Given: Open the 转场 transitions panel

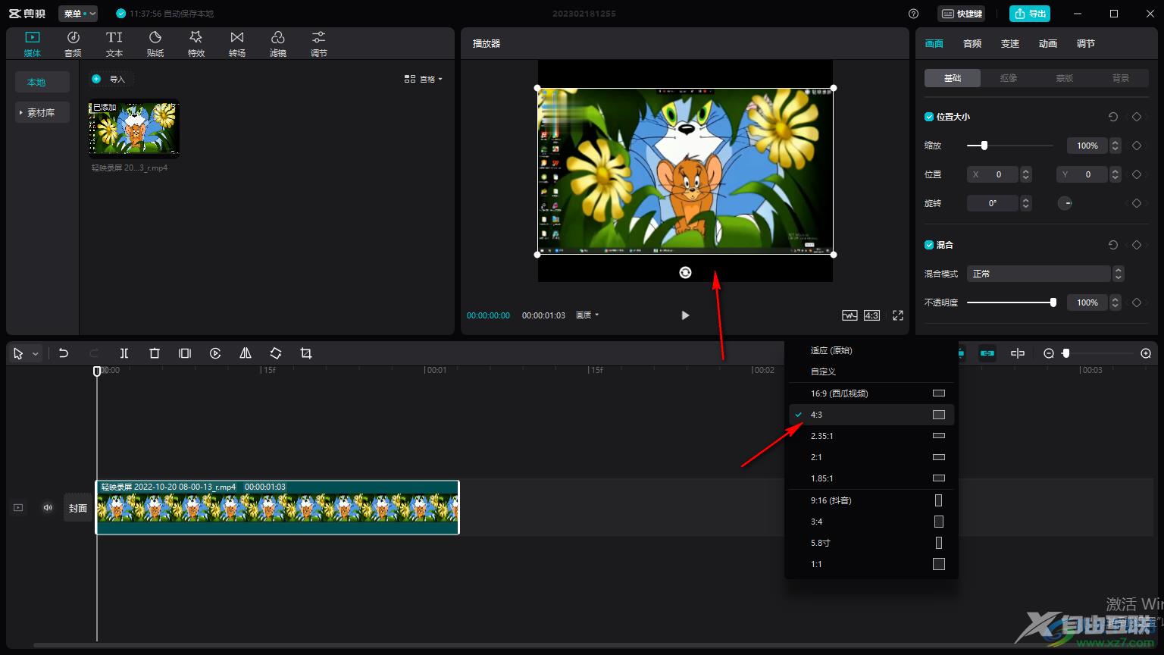Looking at the screenshot, I should [x=237, y=44].
